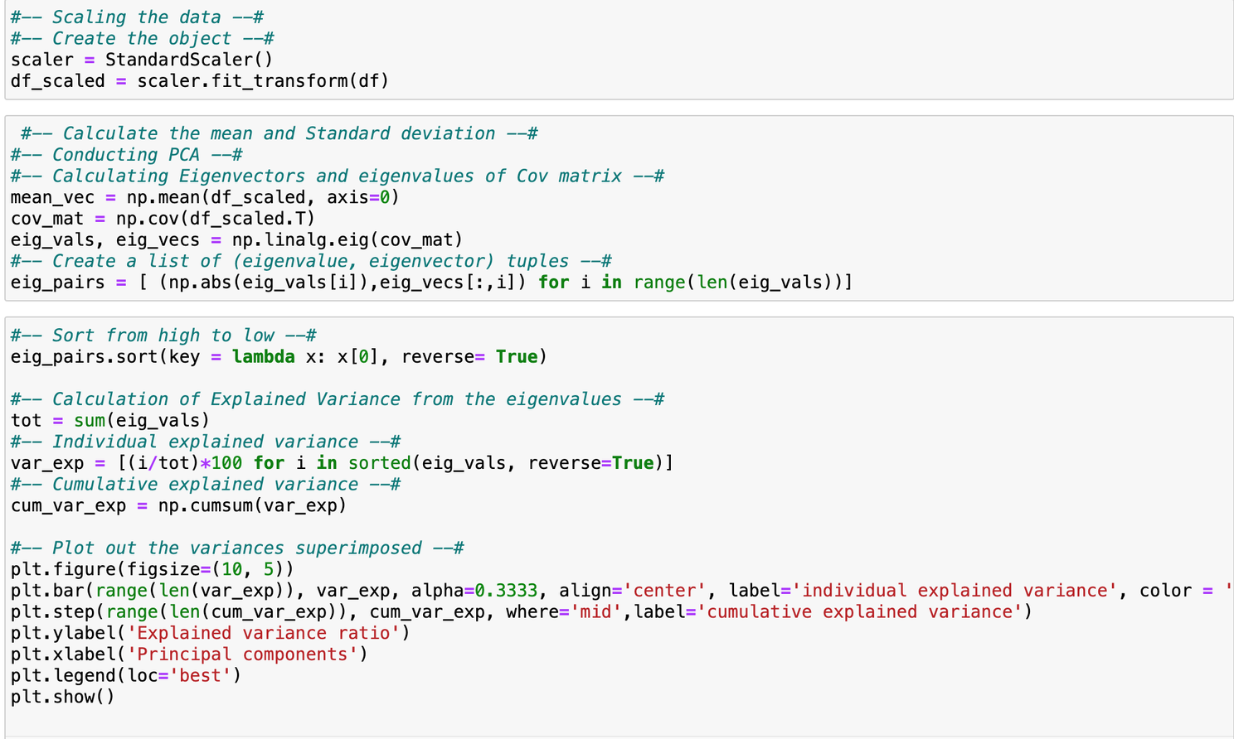Click the 'individual explained variance' label string
This screenshot has width=1234, height=739.
click(954, 591)
